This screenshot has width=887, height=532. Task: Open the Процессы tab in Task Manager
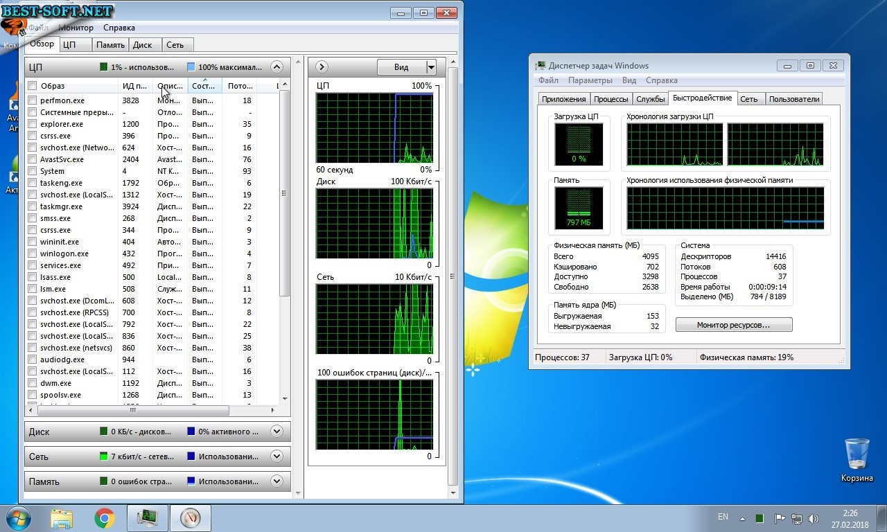point(611,99)
